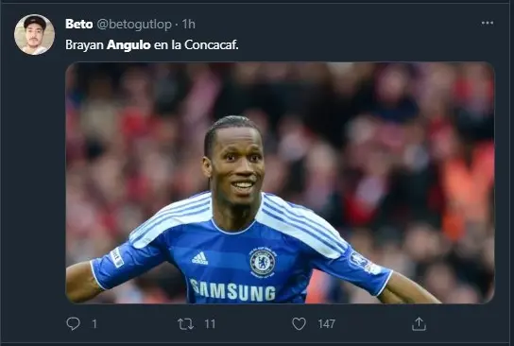The image size is (514, 346).
Task: Retweet this post using the arrows icon
Action: [185, 323]
